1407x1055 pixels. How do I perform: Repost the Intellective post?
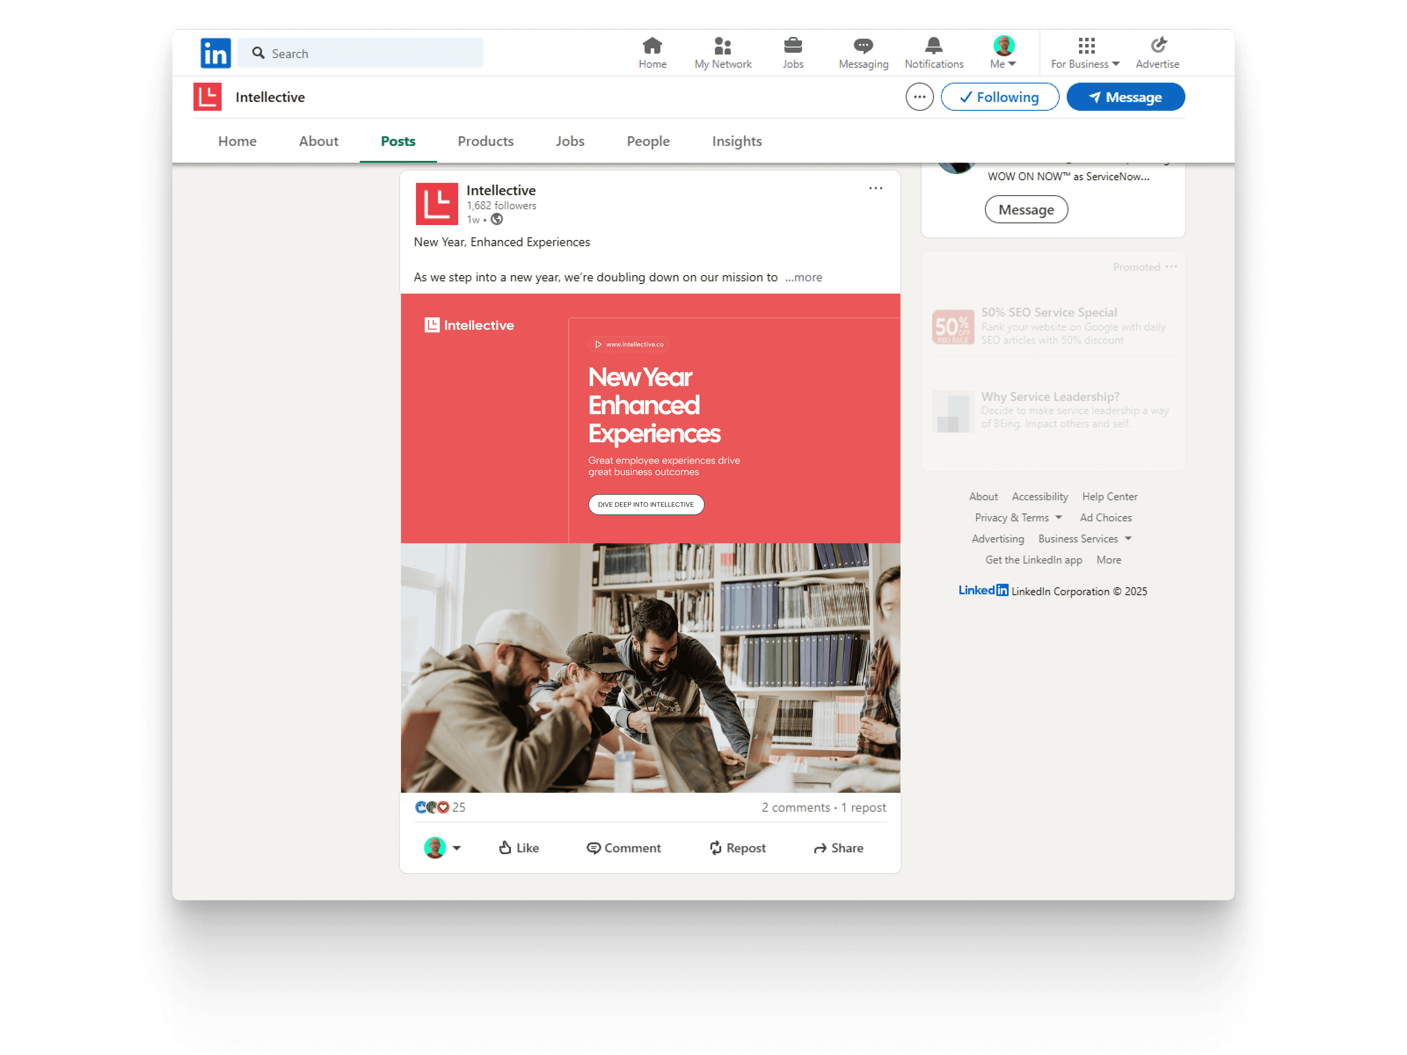tap(737, 848)
